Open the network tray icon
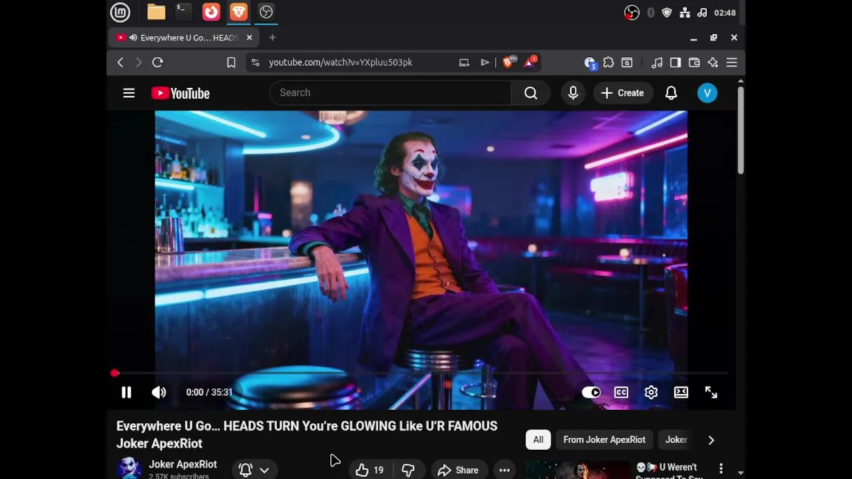The height and width of the screenshot is (479, 852). 684,13
